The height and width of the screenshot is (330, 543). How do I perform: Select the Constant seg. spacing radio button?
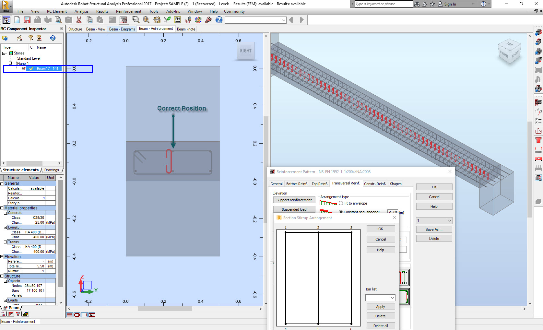[x=341, y=212]
